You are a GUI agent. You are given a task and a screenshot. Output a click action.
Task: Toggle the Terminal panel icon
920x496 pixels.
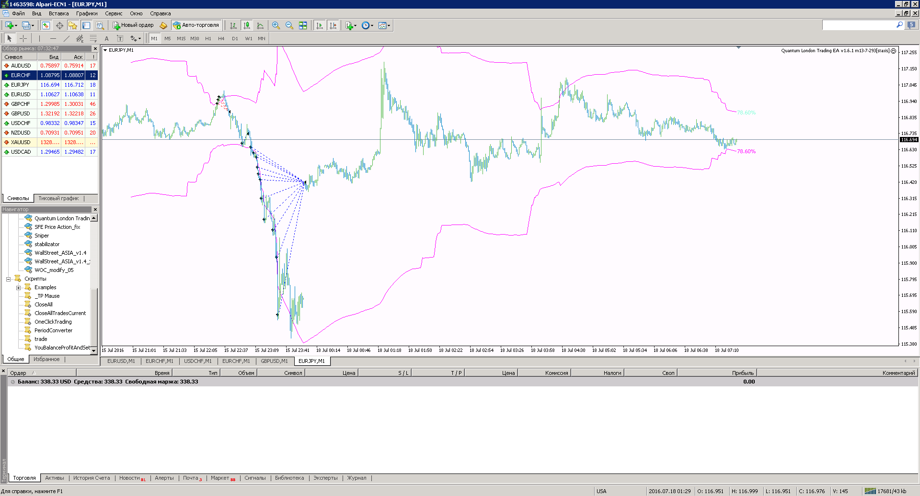pos(86,25)
